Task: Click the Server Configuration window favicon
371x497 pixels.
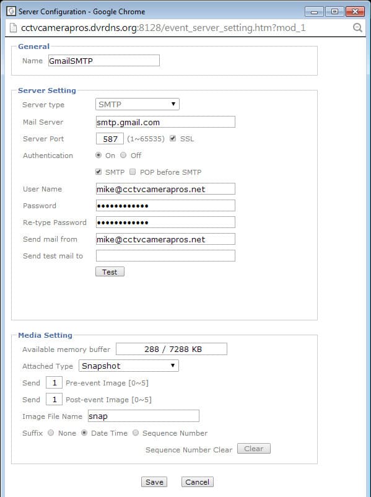Action: point(11,11)
